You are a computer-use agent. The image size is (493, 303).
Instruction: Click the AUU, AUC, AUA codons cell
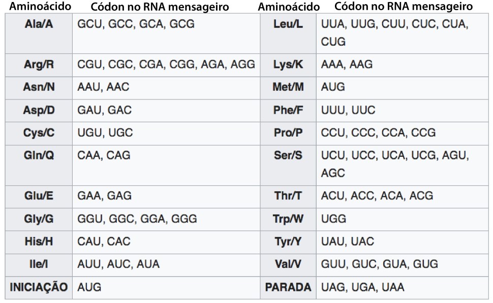118,264
